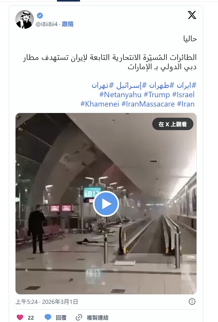Click the 複製連結 label
This screenshot has width=218, height=322.
[x=97, y=317]
